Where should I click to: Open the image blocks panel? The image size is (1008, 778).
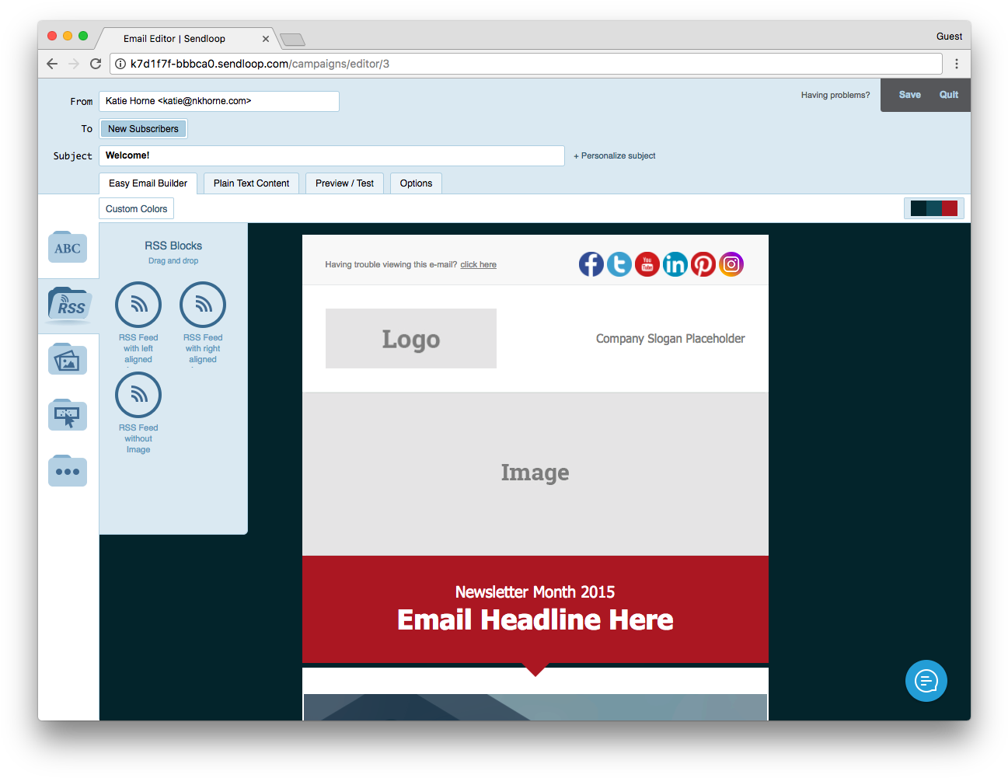tap(68, 359)
